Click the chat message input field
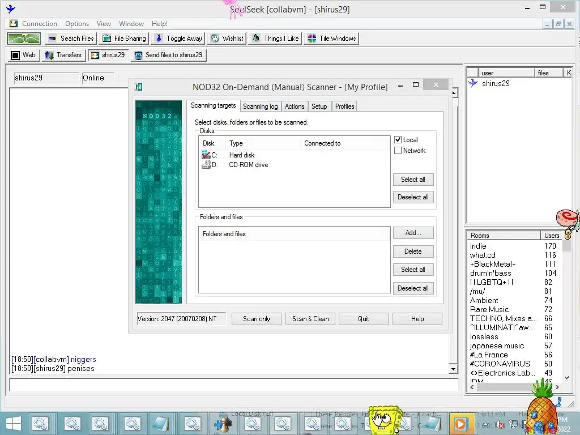Viewport: 580px width, 435px height. click(234, 385)
